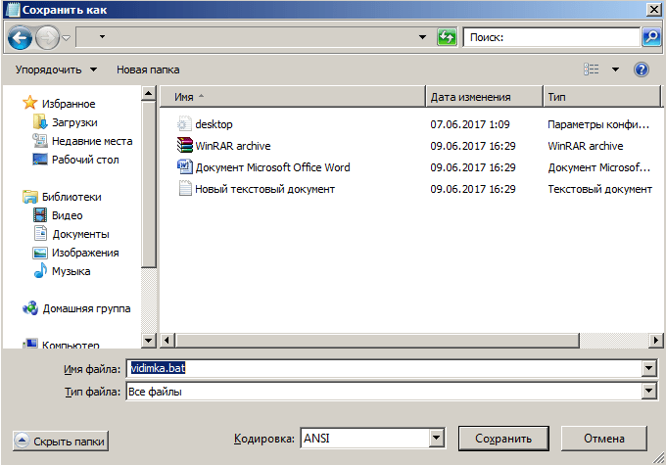Select Компьютер in navigation pane

point(71,345)
